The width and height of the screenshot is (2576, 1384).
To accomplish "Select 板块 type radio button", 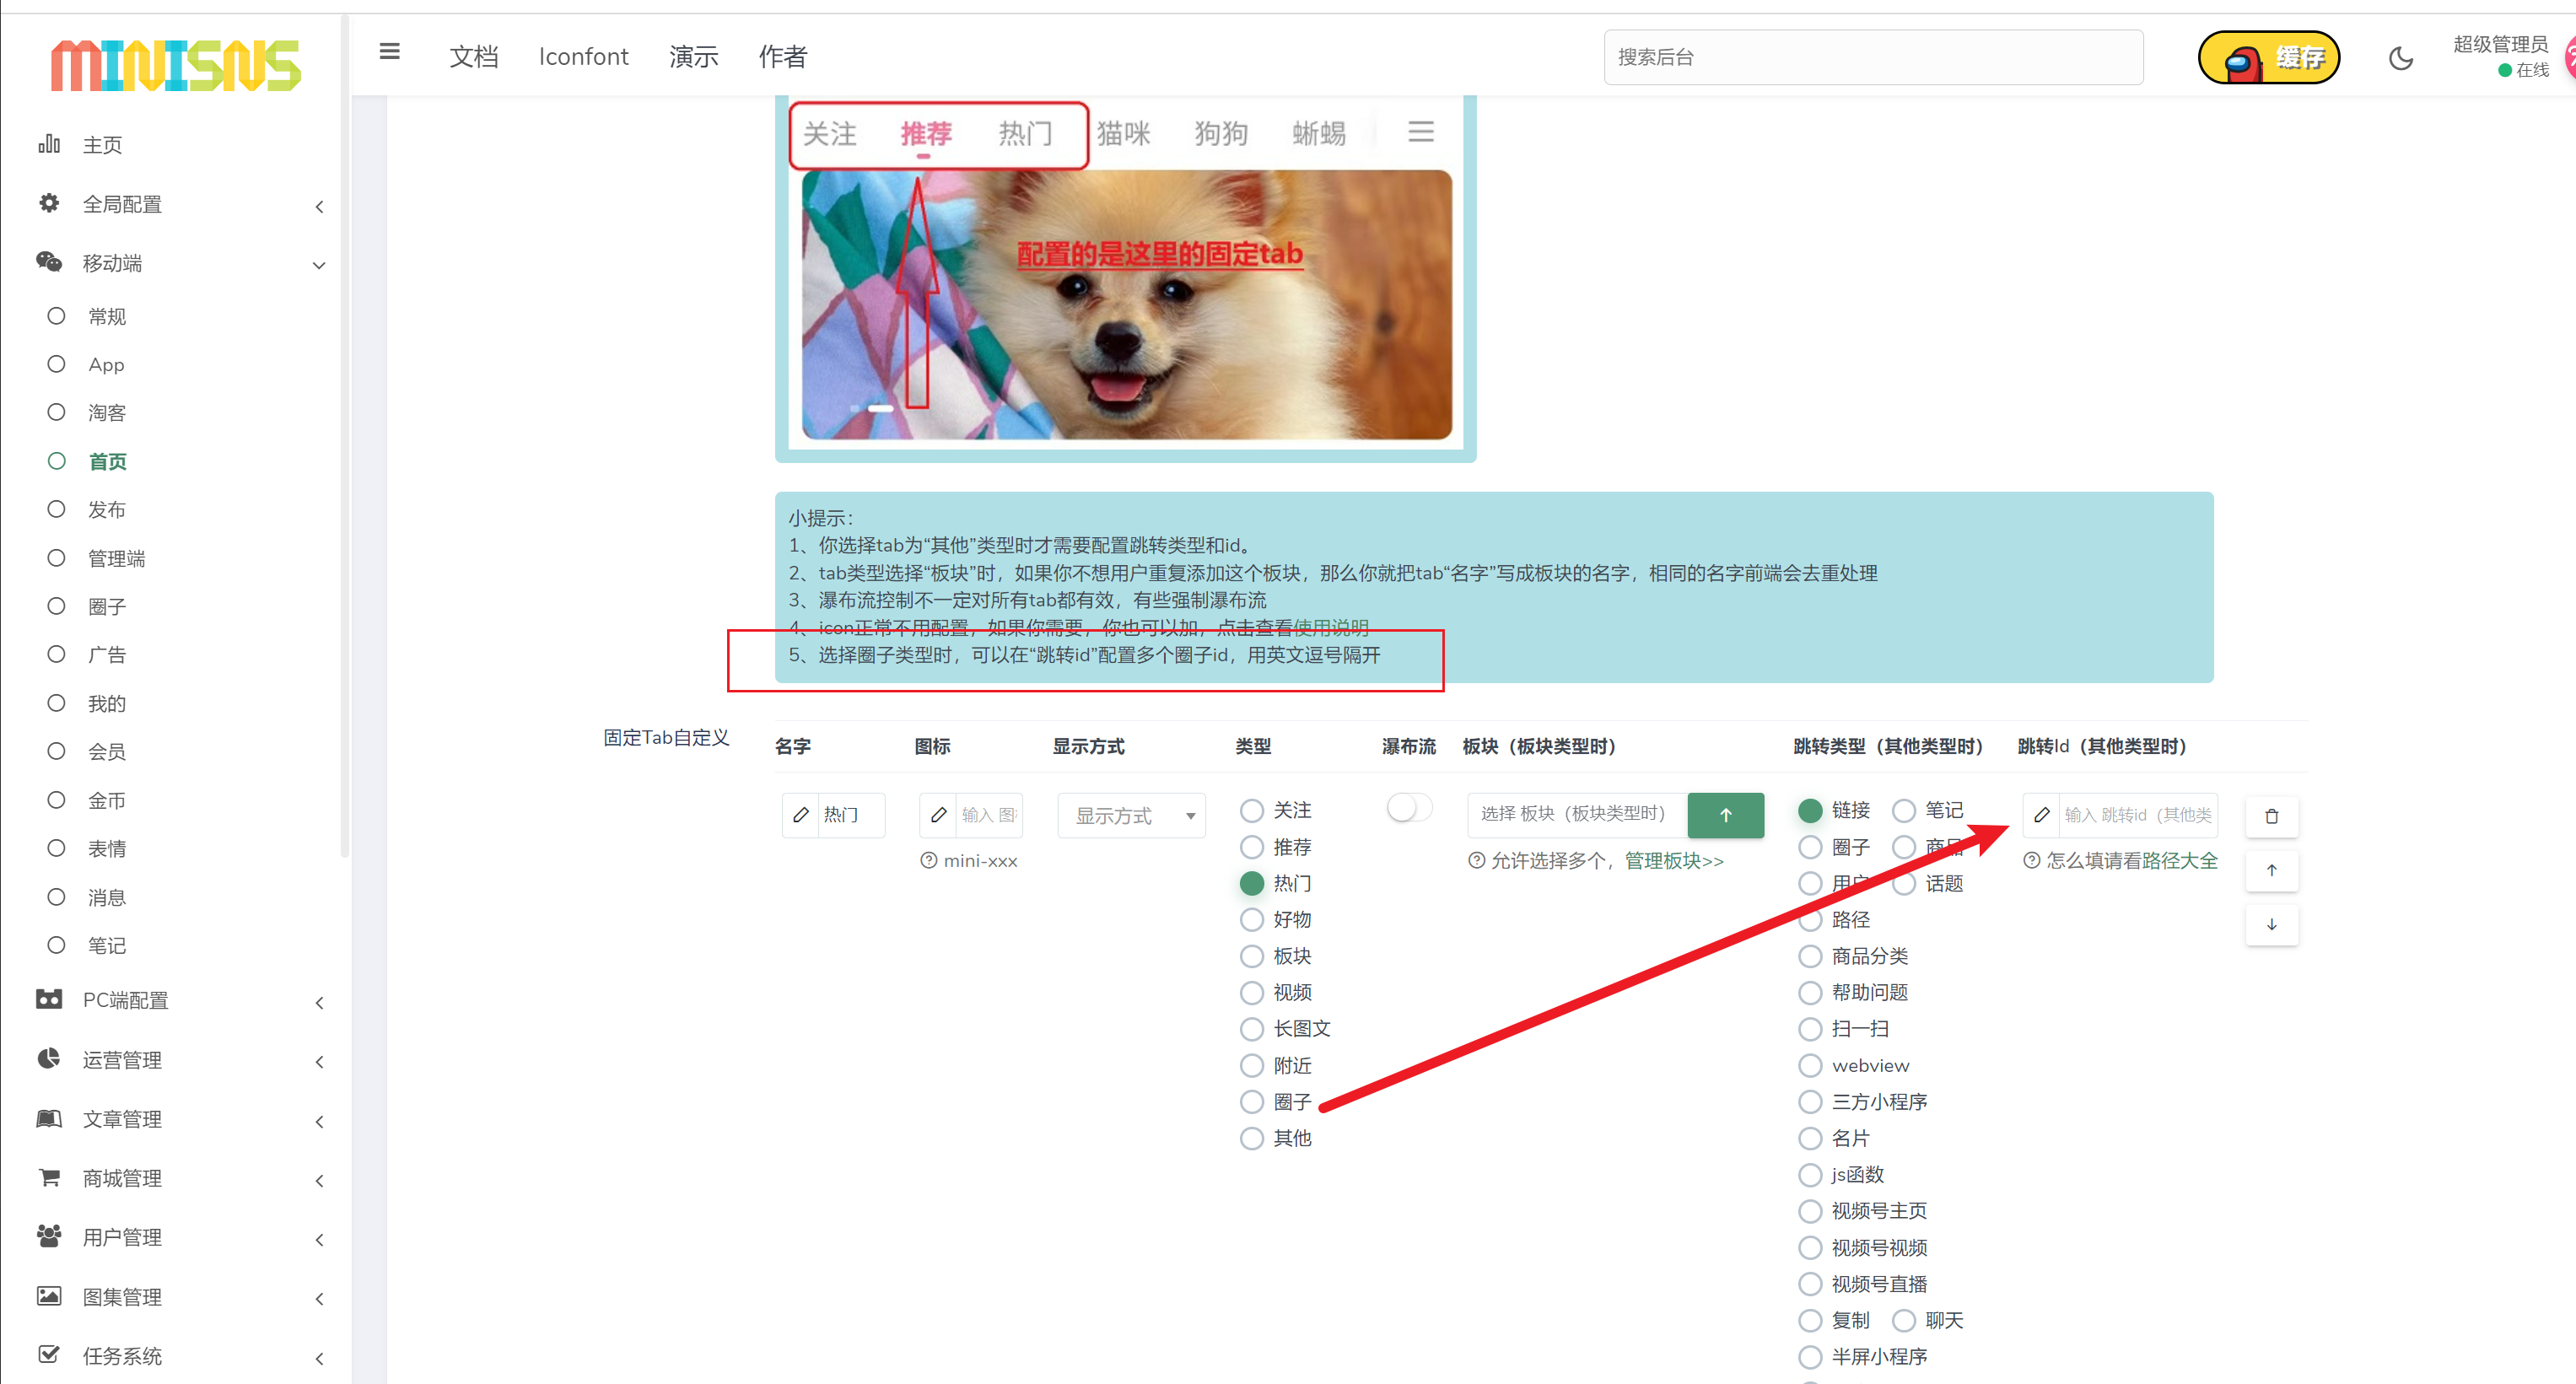I will [1251, 956].
